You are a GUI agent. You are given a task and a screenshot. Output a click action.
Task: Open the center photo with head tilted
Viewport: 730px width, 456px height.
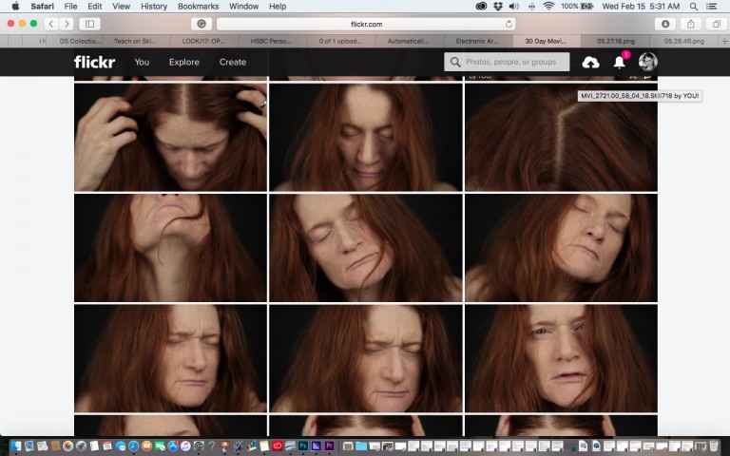366,248
